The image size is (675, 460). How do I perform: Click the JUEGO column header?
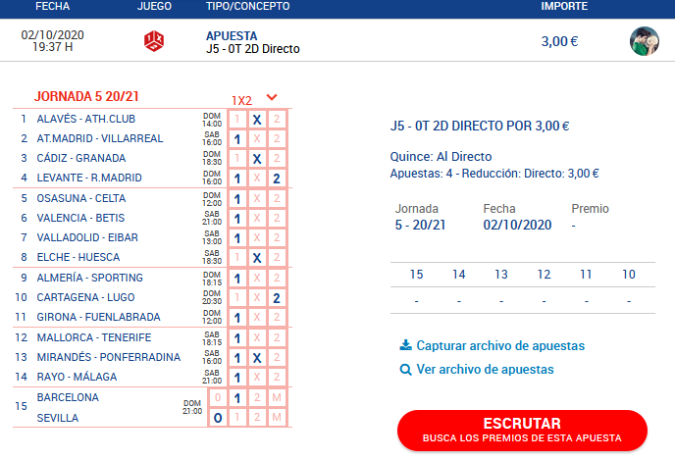tap(154, 7)
